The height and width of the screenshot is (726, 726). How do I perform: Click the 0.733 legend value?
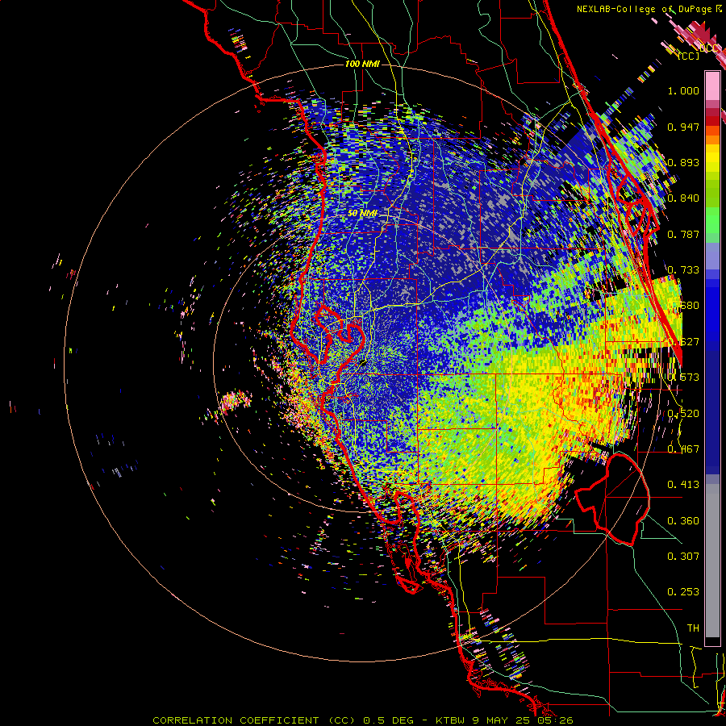pyautogui.click(x=683, y=270)
